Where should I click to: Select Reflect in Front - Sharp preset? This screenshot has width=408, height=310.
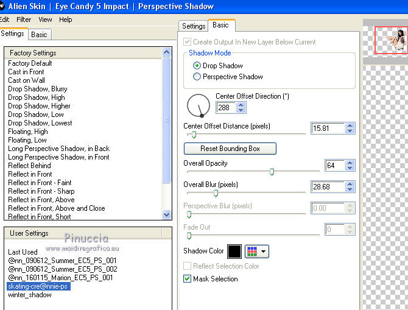pyautogui.click(x=41, y=191)
